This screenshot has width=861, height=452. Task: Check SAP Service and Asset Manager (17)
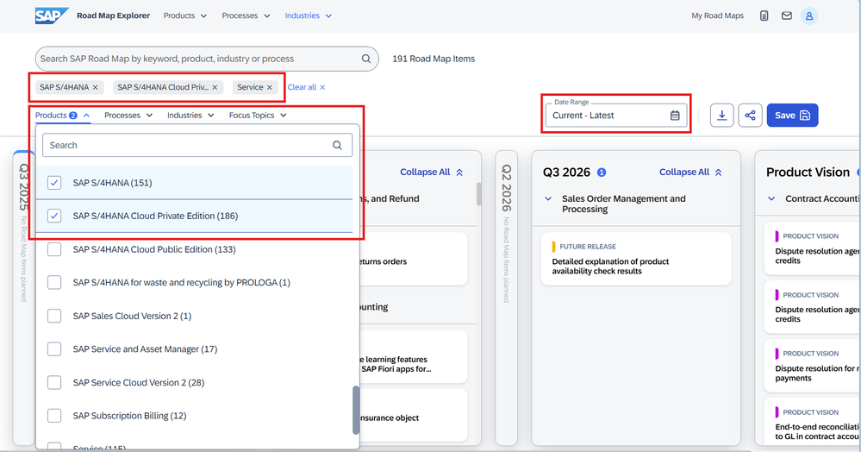(x=54, y=349)
